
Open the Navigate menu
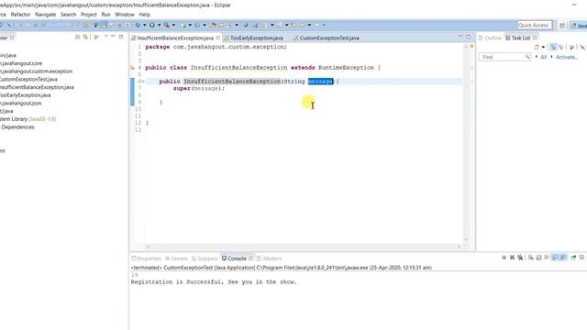click(x=45, y=15)
